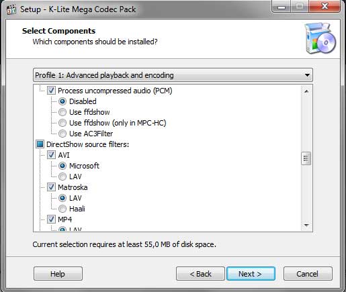Click the profile dropdown arrow
The height and width of the screenshot is (292, 346).
[307, 75]
